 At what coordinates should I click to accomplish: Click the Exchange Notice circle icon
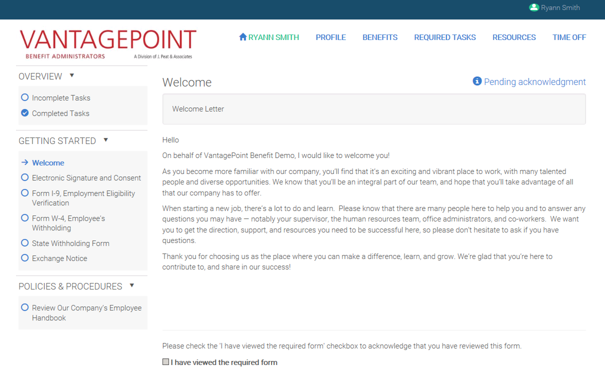pyautogui.click(x=25, y=258)
